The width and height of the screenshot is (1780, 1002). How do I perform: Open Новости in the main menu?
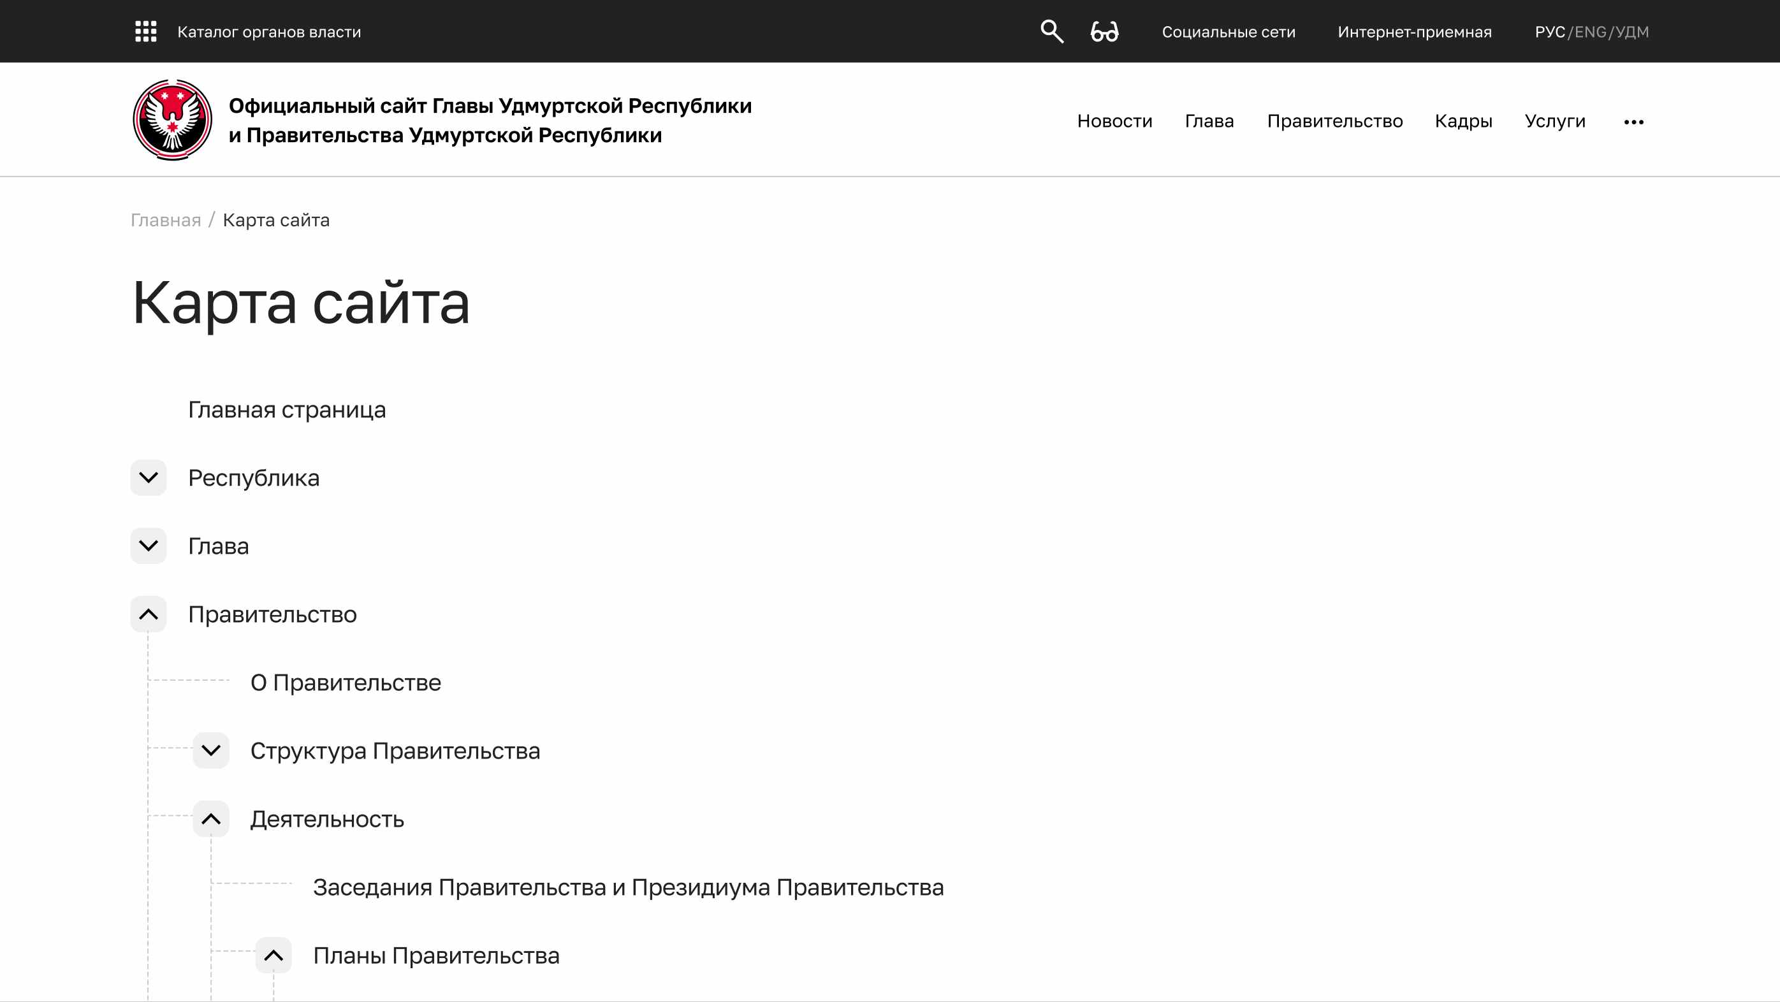[x=1114, y=121]
